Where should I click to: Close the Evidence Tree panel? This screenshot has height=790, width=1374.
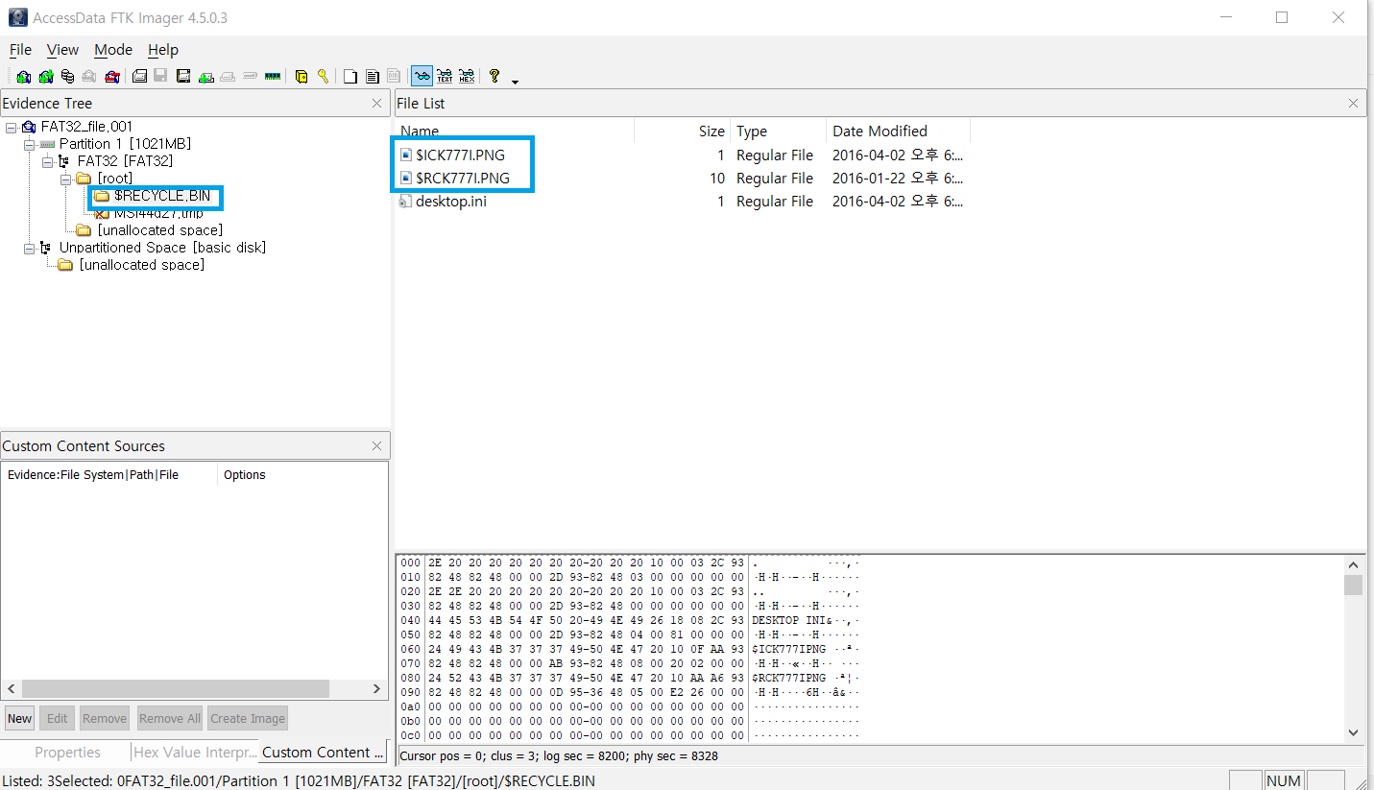pyautogui.click(x=376, y=103)
